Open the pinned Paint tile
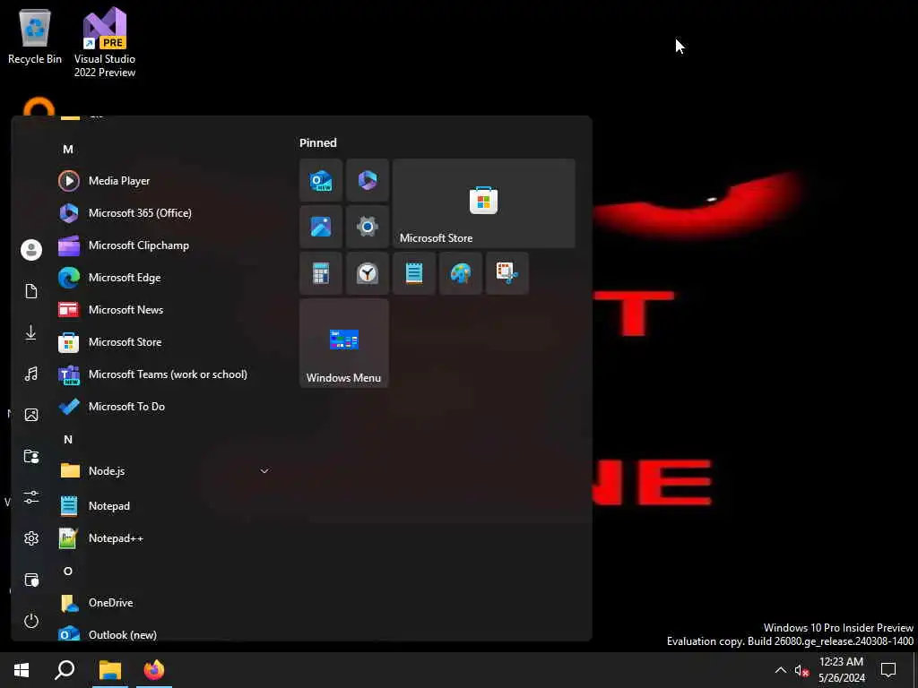Viewport: 918px width, 688px height. [x=461, y=273]
